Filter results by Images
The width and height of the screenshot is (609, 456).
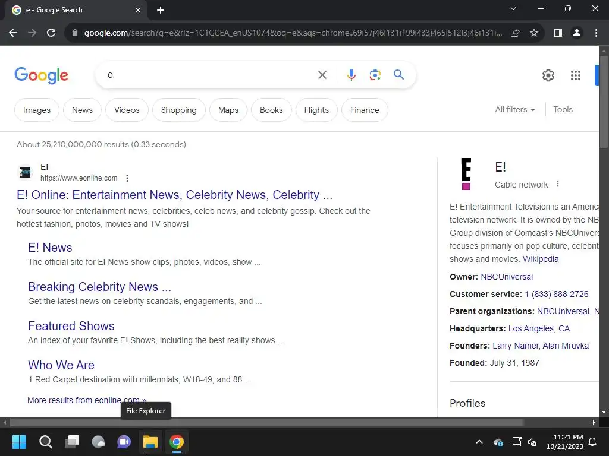[x=37, y=110]
